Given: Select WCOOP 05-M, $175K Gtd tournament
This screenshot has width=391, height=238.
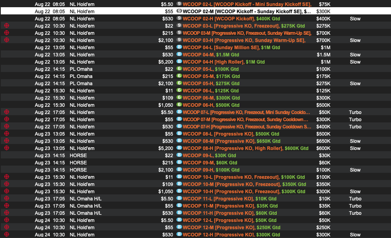Looking at the screenshot, I should [211, 76].
